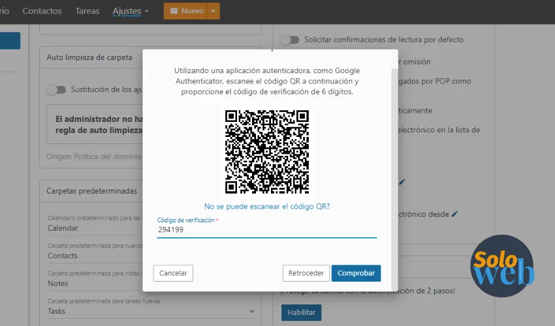Click the dialog's vertical scrollbar
The height and width of the screenshot is (326, 555).
pos(394,179)
